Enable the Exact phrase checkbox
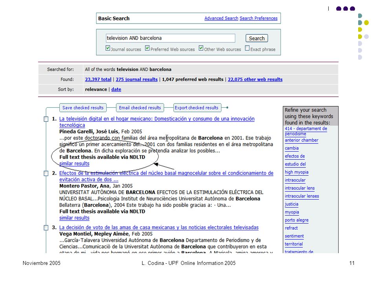Screen dimensions: 377x283 (247, 48)
